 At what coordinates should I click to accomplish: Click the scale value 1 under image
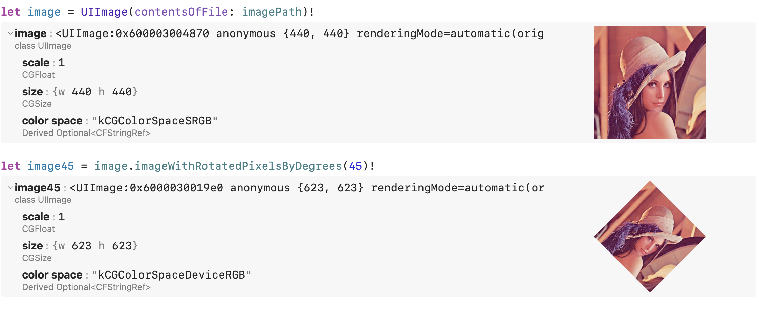62,62
